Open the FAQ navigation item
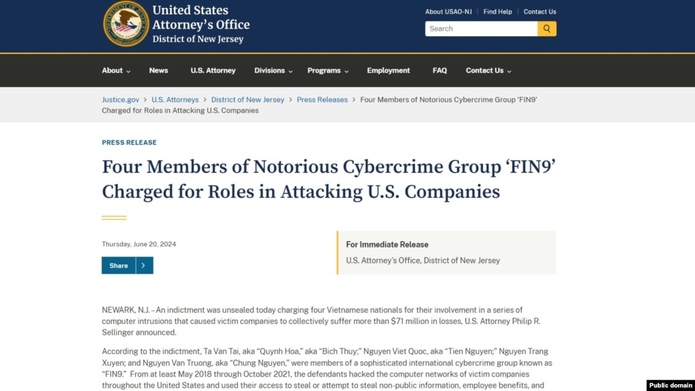The image size is (695, 391). coord(440,71)
